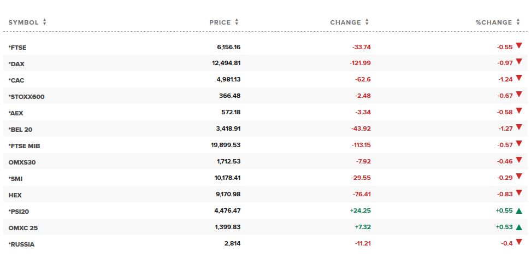Open the *FTSE MIB symbol link
Screen dimensions: 531x275
[x=24, y=146]
